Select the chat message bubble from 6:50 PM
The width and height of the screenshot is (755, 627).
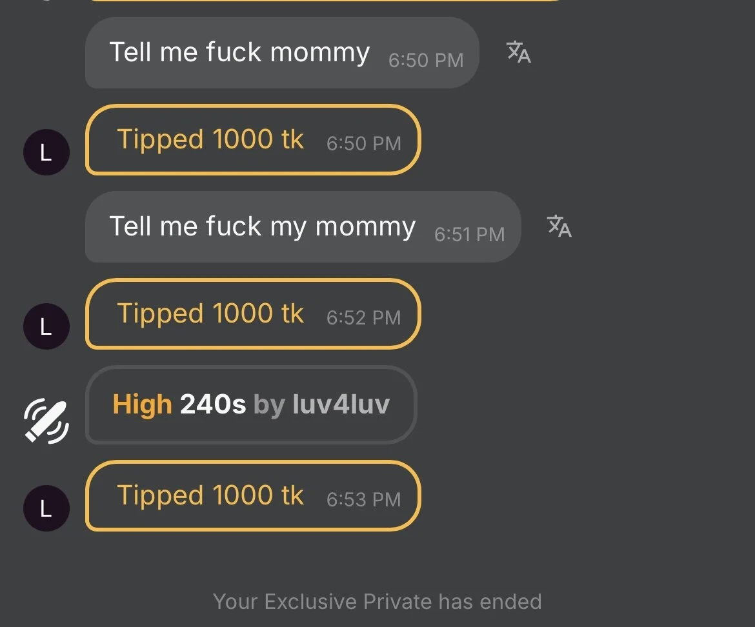tap(281, 53)
